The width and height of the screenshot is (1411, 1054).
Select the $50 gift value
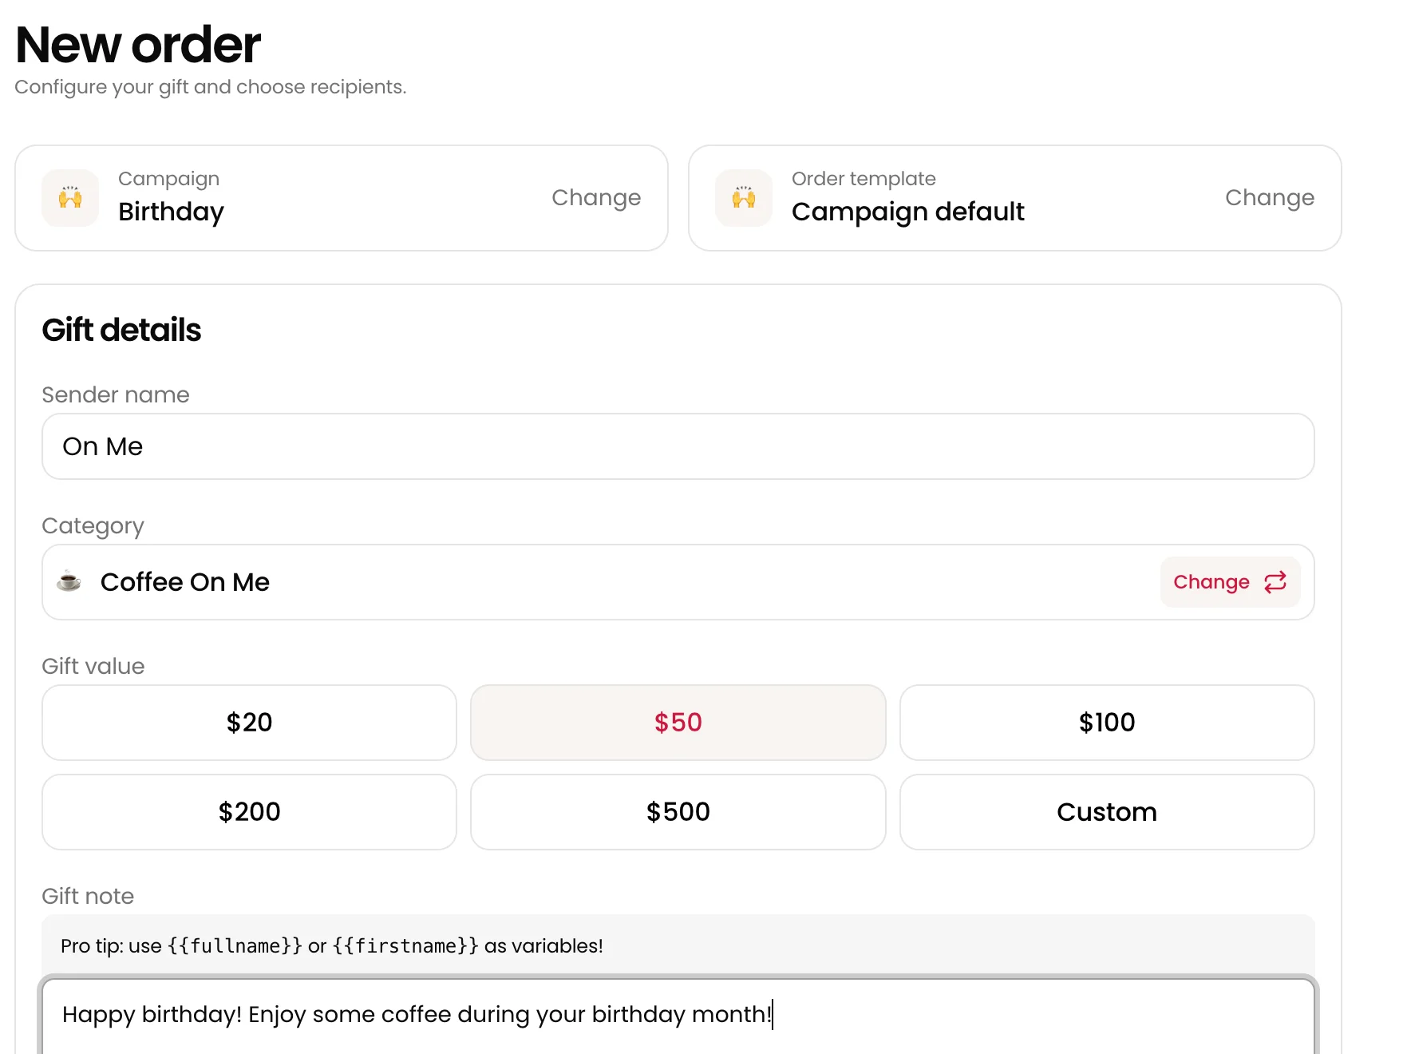coord(678,723)
